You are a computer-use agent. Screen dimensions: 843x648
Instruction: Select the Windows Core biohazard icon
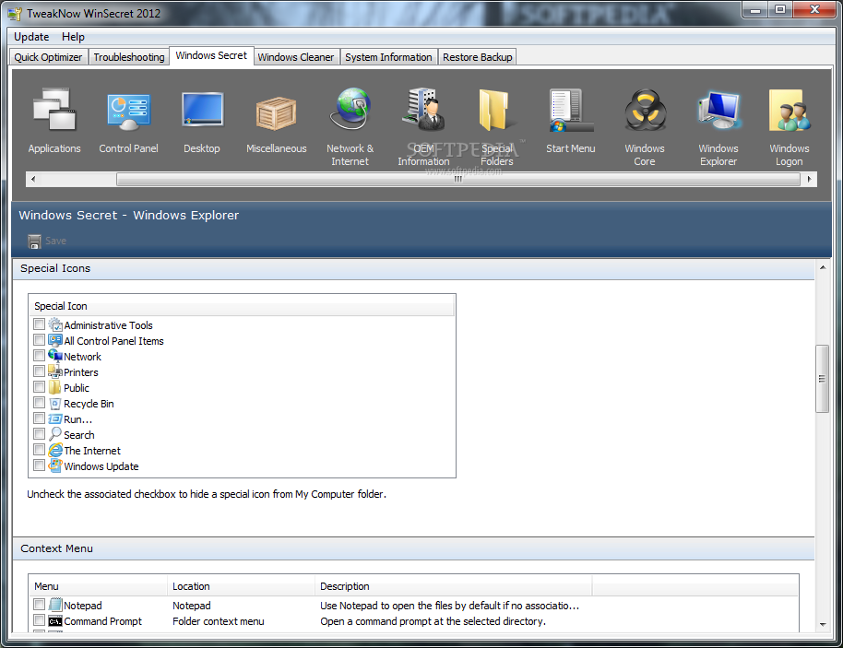[645, 110]
